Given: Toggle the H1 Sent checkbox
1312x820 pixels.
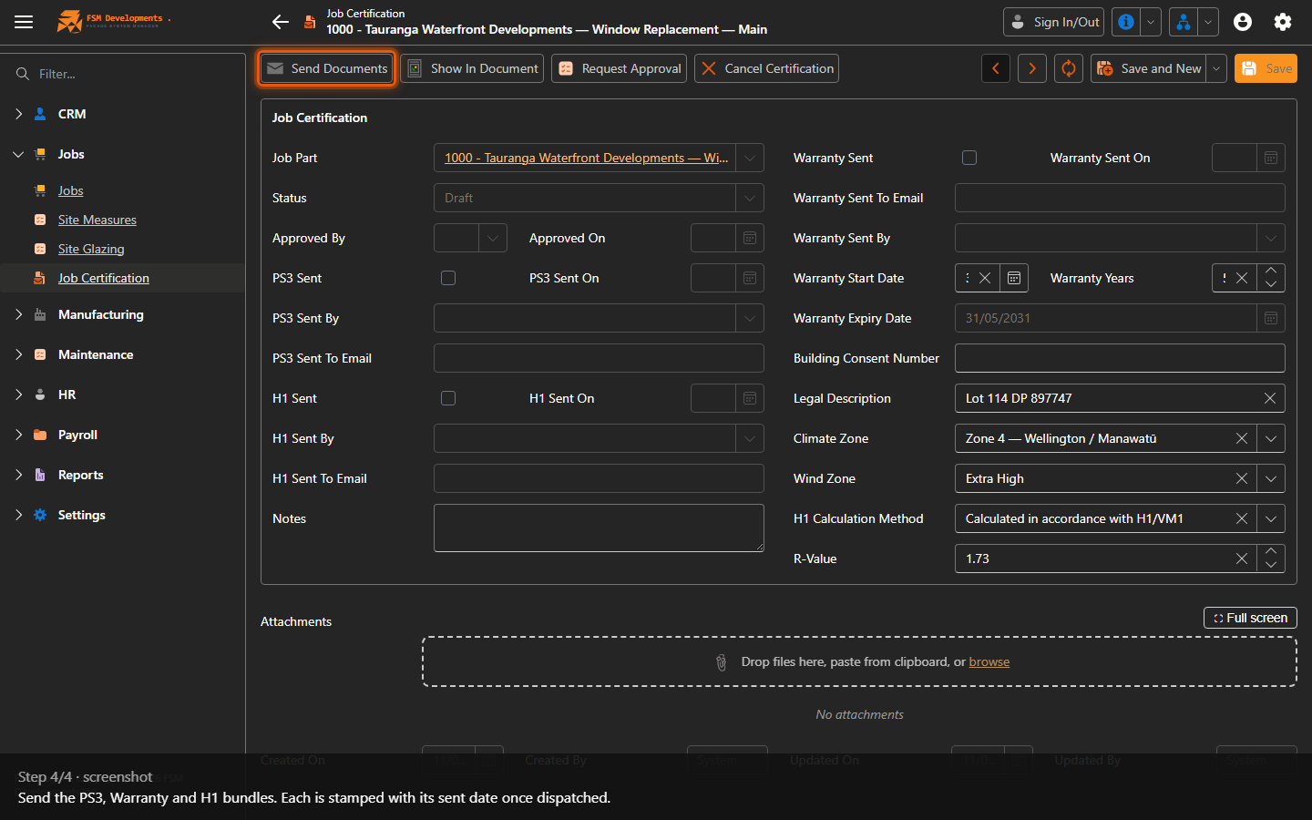Looking at the screenshot, I should (448, 398).
